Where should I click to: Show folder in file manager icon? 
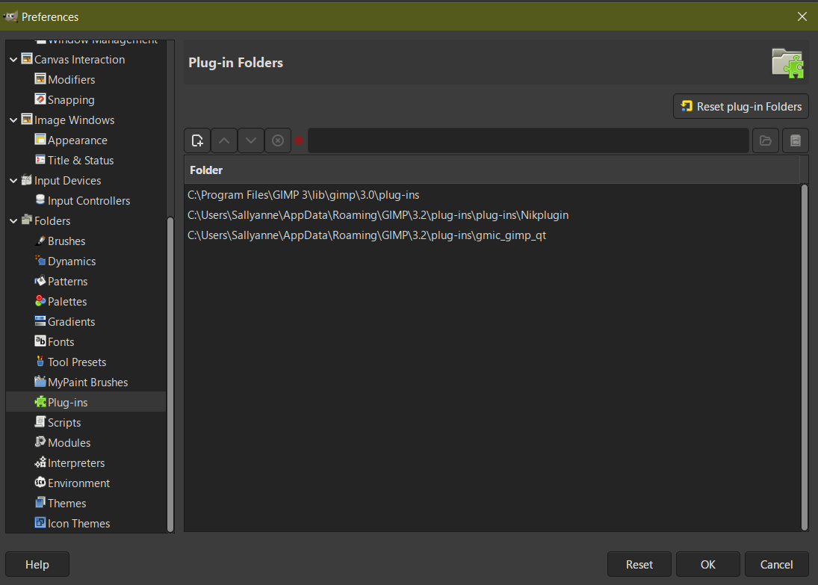click(x=796, y=140)
